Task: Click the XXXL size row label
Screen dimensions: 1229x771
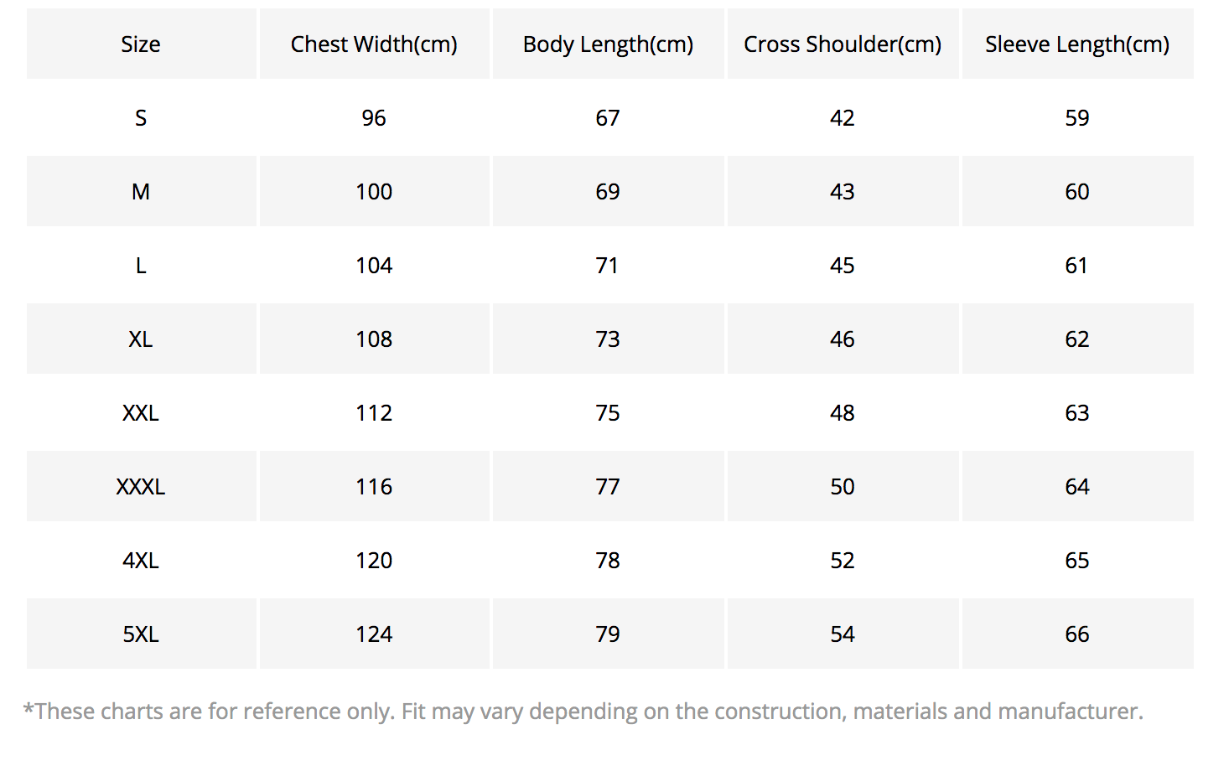Action: point(141,487)
